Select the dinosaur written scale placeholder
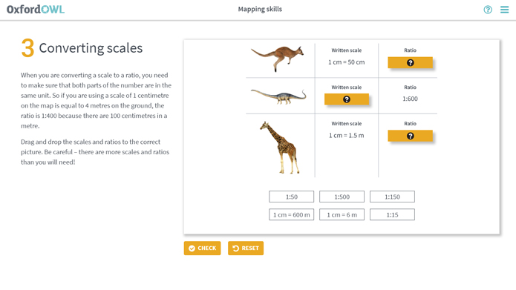 [347, 99]
